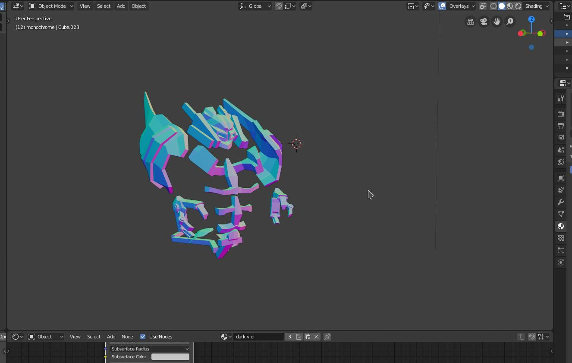Open the Object properties tab
The width and height of the screenshot is (572, 363).
point(561,178)
